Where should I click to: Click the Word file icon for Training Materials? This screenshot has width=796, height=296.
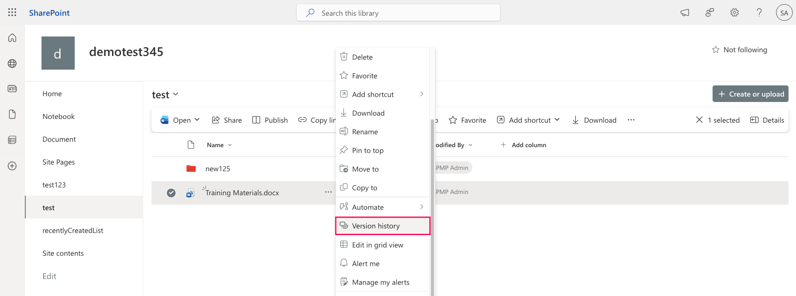[x=190, y=193]
